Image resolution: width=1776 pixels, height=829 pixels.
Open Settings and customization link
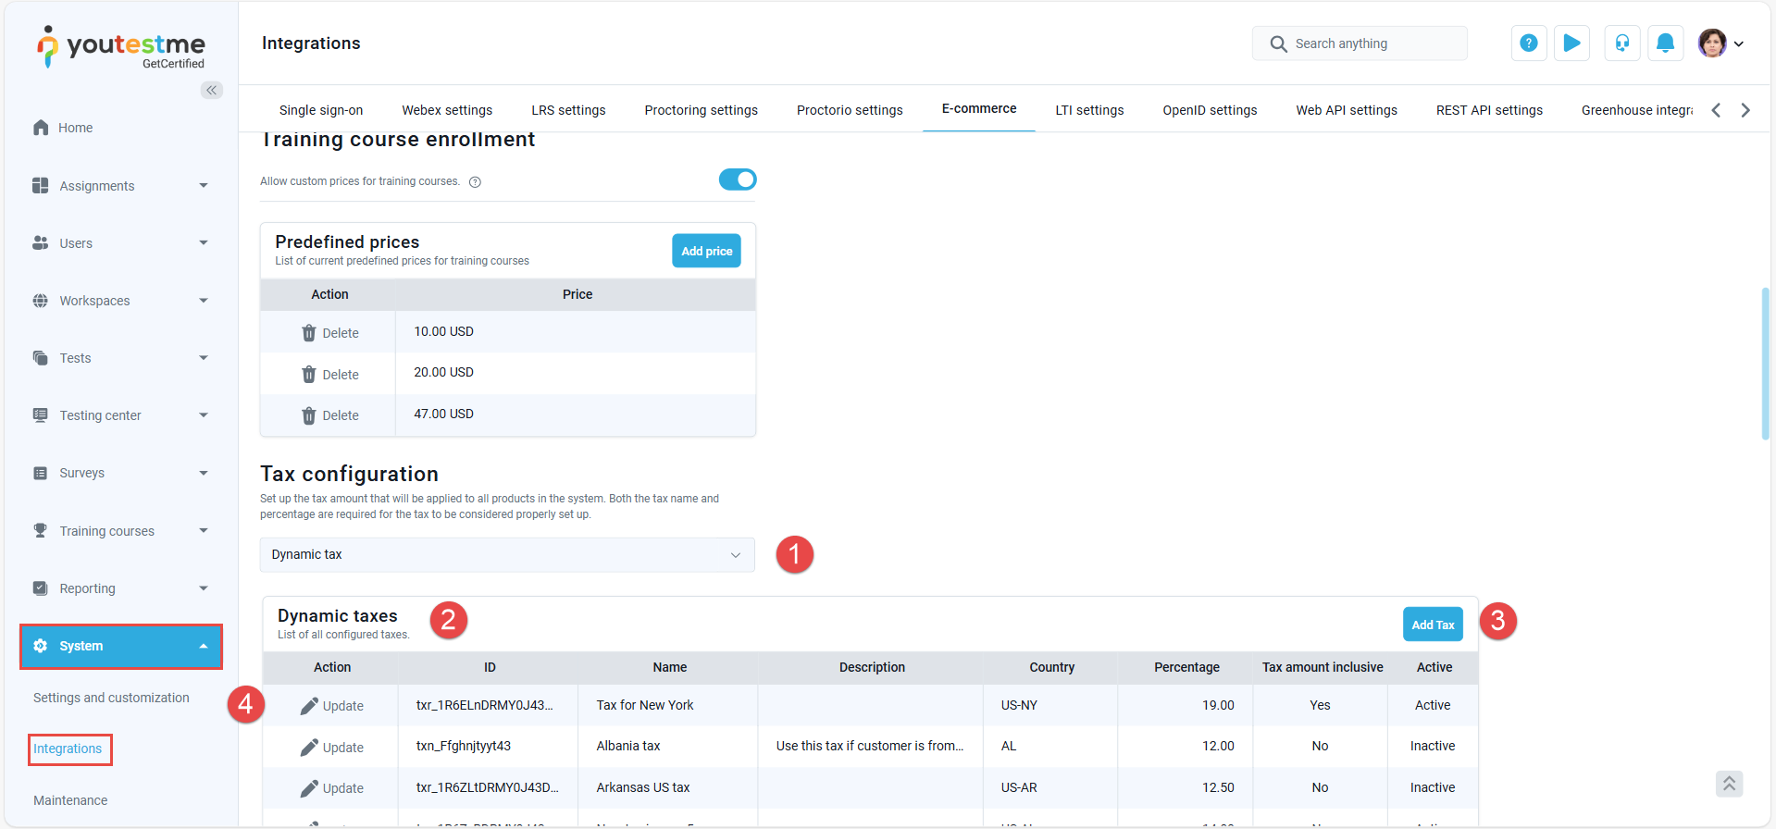pos(111,698)
